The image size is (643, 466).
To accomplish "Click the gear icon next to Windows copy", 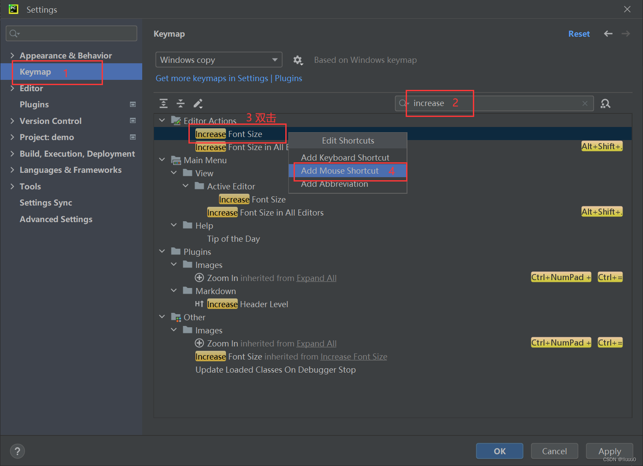I will (x=298, y=60).
